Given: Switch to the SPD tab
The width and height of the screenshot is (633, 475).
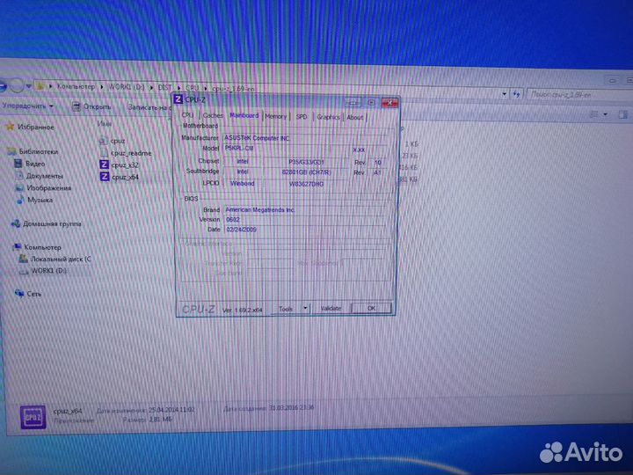Looking at the screenshot, I should click(302, 117).
